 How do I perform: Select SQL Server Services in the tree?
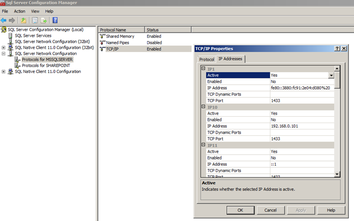33,36
